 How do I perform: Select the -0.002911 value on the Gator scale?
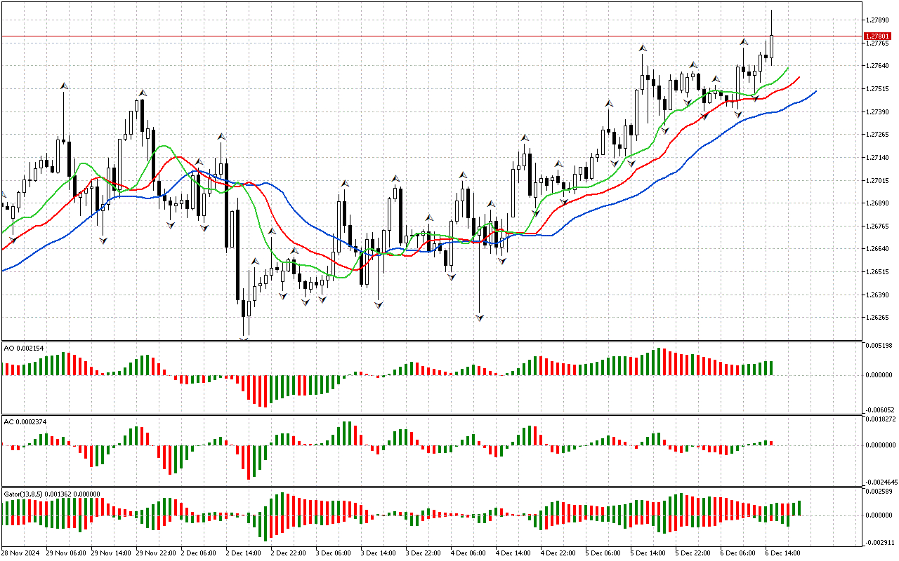coord(879,543)
